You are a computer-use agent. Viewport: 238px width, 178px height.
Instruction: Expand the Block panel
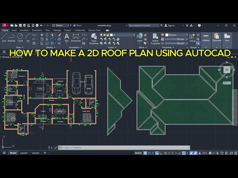[x=143, y=47]
